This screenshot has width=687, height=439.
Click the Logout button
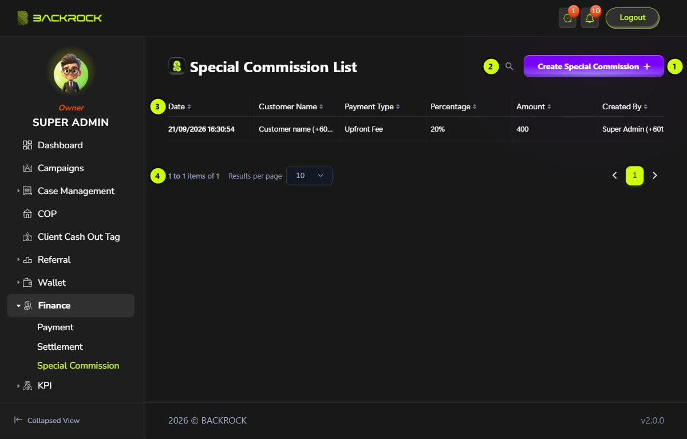tap(633, 18)
